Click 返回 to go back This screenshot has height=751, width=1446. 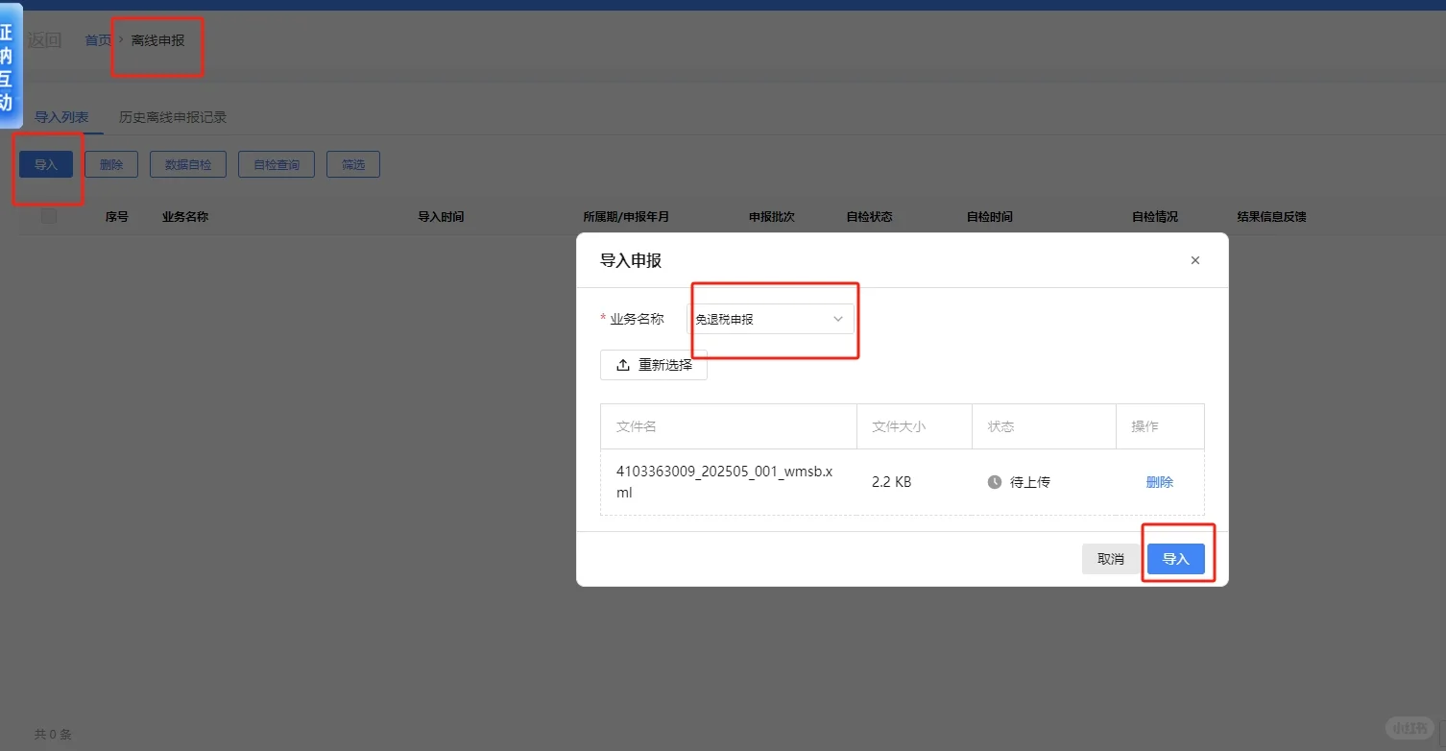[x=45, y=39]
